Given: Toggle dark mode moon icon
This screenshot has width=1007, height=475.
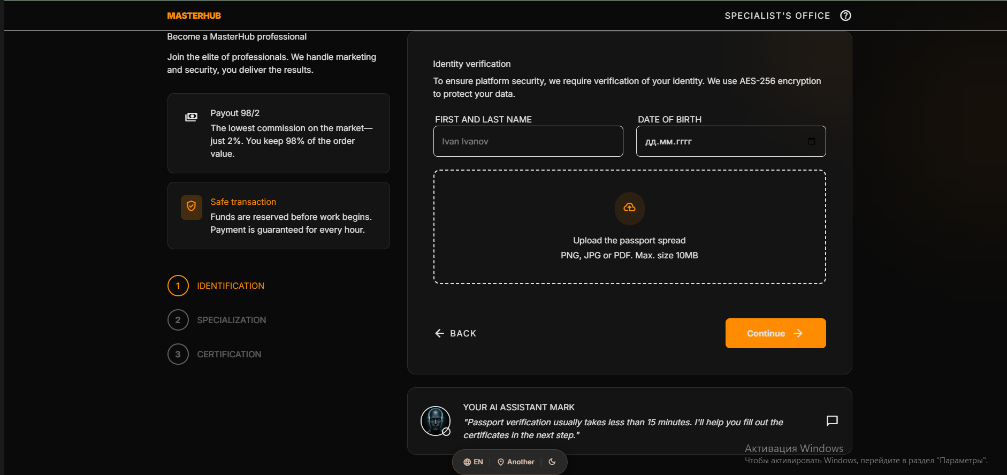Looking at the screenshot, I should (x=552, y=462).
